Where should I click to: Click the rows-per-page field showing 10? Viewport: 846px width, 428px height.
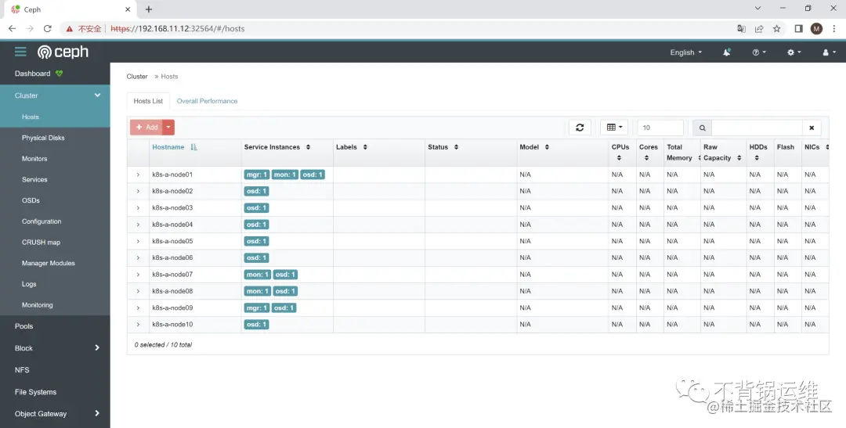point(660,128)
